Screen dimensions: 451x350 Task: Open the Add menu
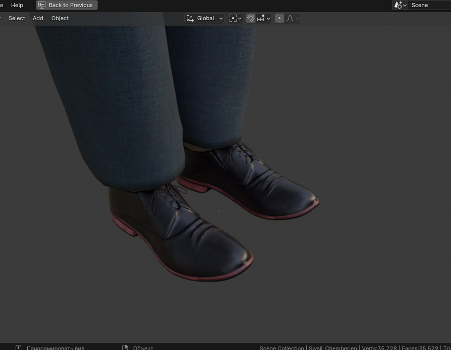coord(38,18)
